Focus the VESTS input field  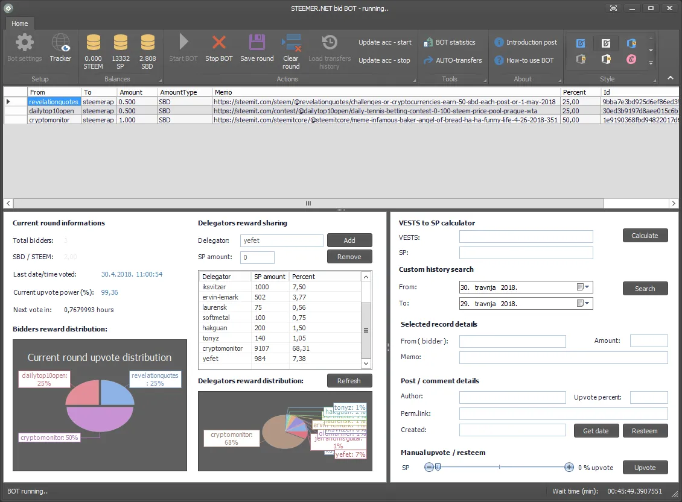(x=526, y=237)
